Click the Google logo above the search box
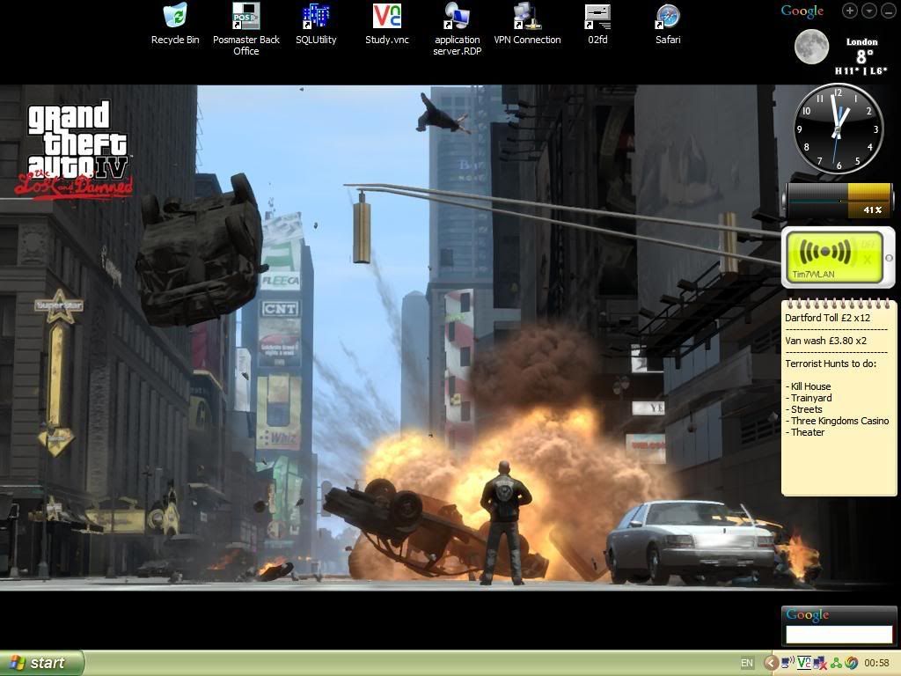The height and width of the screenshot is (676, 901). (x=808, y=614)
